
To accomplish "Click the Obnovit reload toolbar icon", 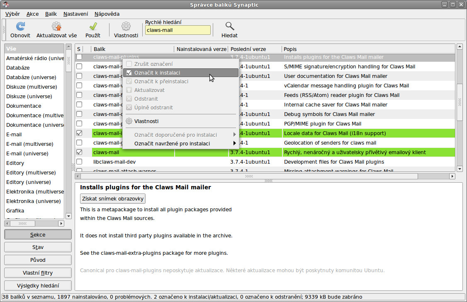I will pyautogui.click(x=20, y=27).
